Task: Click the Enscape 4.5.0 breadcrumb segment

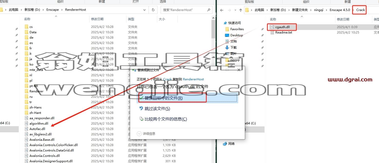Action: (x=339, y=10)
